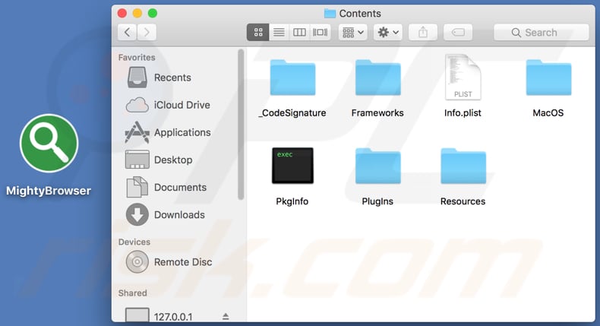Eject the 127.0.0.1 shared server
This screenshot has height=326, width=600.
pos(226,316)
